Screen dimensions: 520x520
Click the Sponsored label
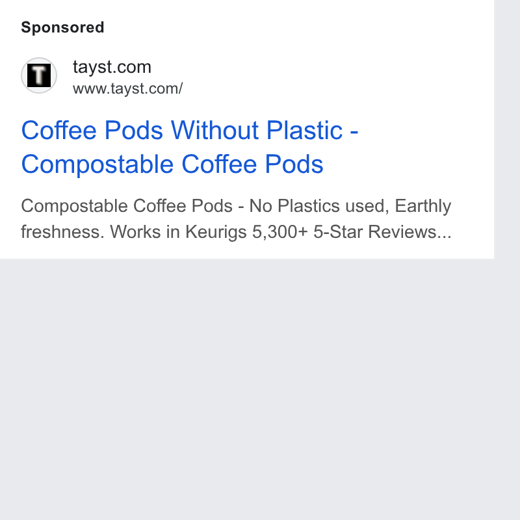pyautogui.click(x=62, y=27)
